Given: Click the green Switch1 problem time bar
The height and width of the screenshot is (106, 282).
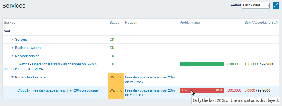Looking at the screenshot, I should point(202,64).
